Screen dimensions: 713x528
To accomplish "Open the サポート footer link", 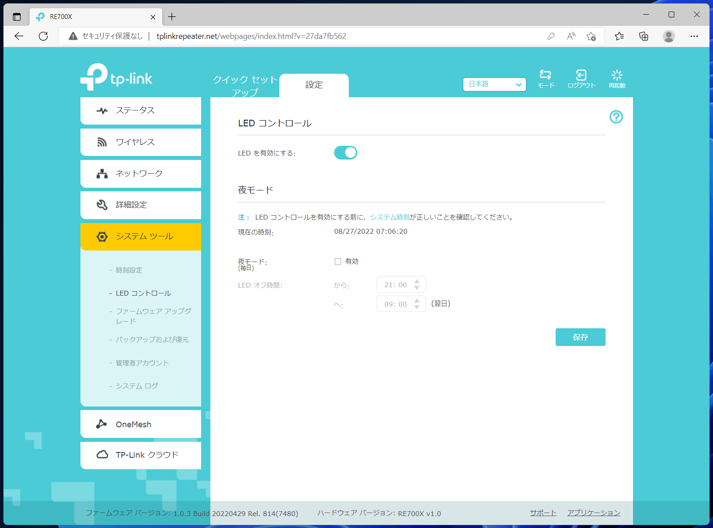I will click(543, 513).
